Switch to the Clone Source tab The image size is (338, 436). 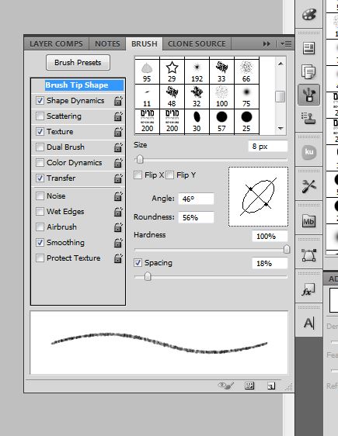pyautogui.click(x=197, y=44)
